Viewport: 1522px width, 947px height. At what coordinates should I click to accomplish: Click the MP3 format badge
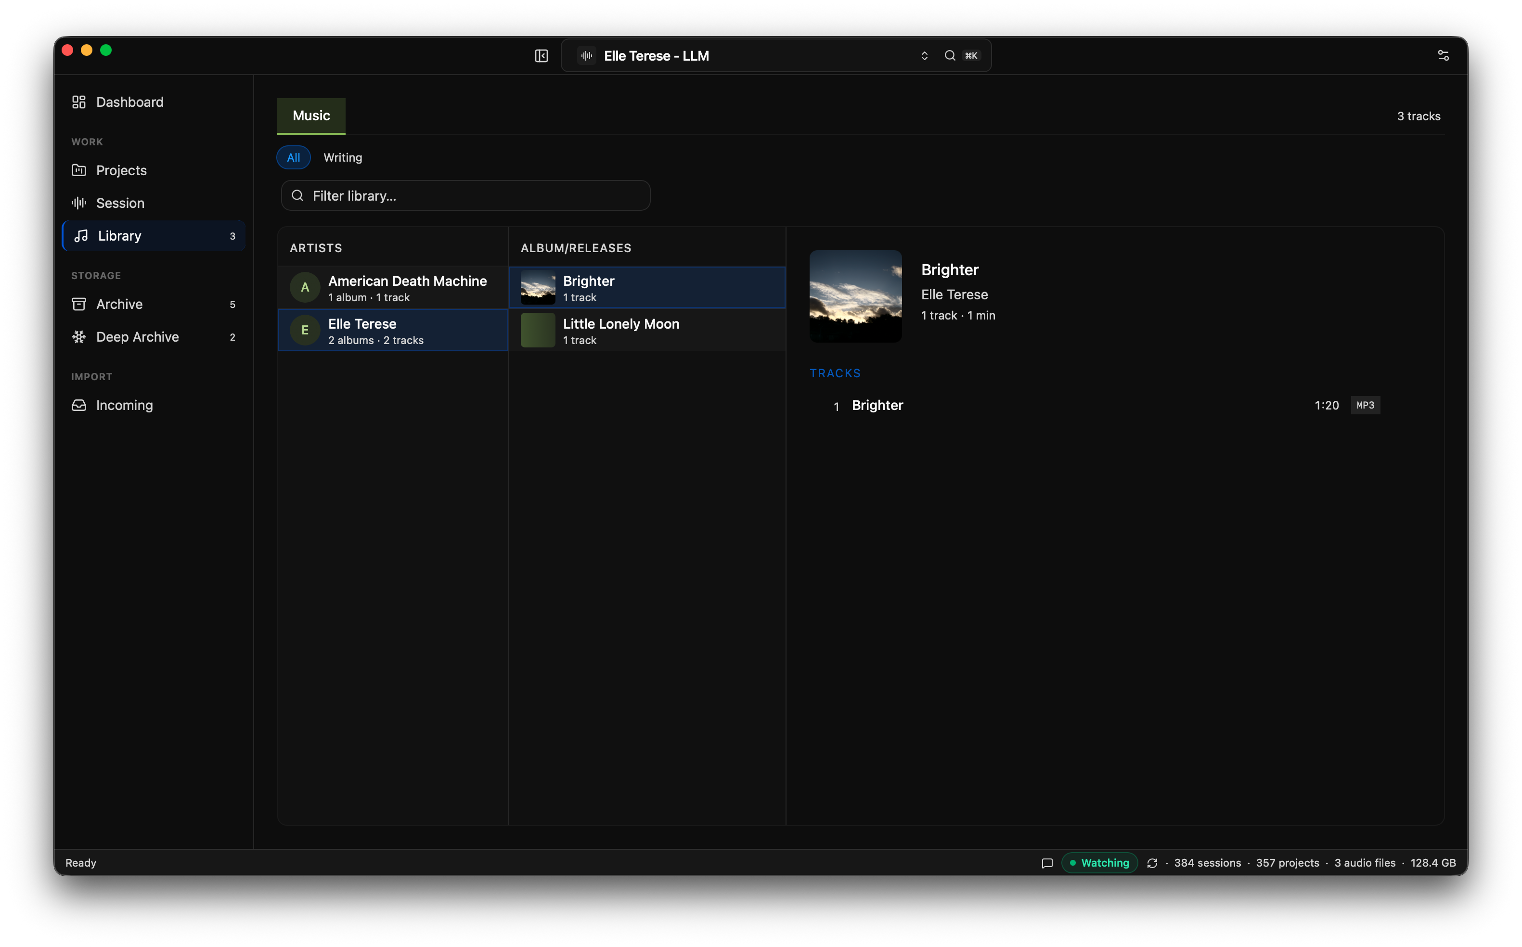click(x=1365, y=405)
